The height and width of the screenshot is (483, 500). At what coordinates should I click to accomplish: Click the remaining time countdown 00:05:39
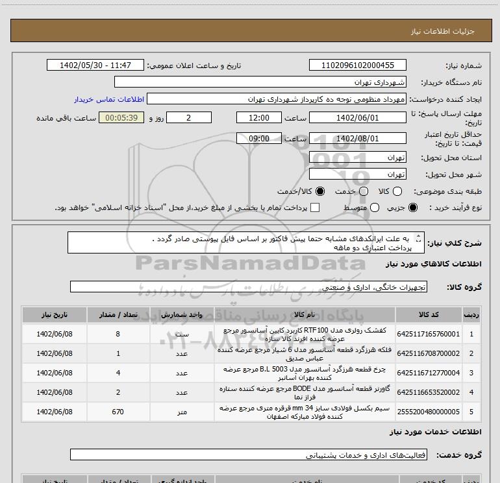(x=121, y=118)
